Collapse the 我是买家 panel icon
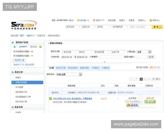The image size is (164, 131). point(13,72)
